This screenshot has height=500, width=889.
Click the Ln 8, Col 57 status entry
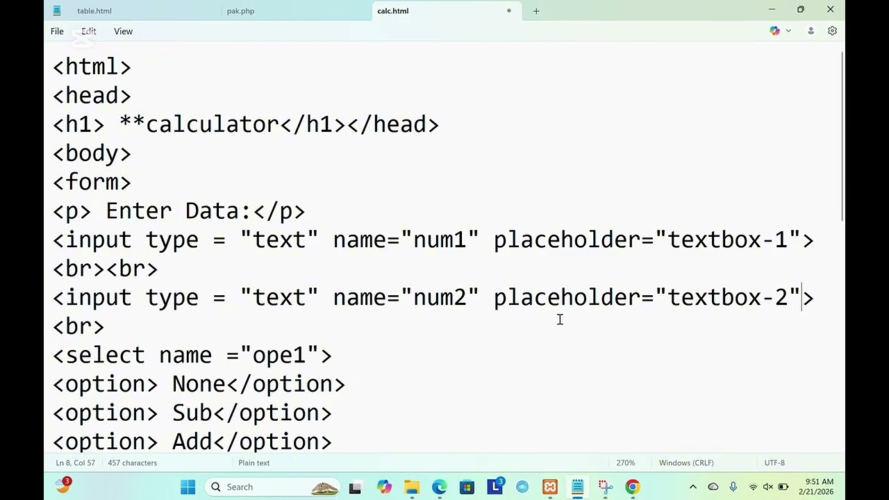75,463
